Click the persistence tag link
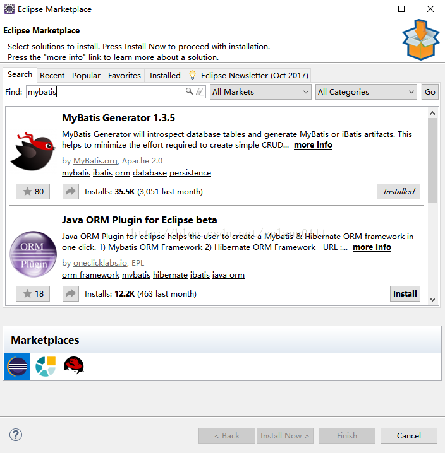Viewport: 445px width, 453px height. click(x=190, y=173)
